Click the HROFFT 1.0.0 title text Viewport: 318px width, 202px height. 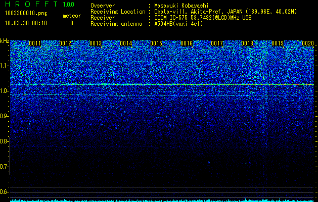pos(39,4)
